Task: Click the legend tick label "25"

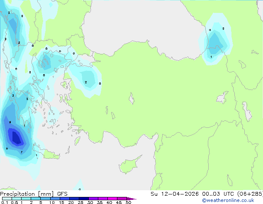Action: coord(80,202)
